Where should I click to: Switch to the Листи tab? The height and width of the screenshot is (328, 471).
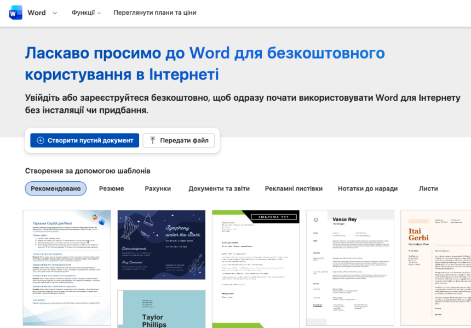[428, 188]
